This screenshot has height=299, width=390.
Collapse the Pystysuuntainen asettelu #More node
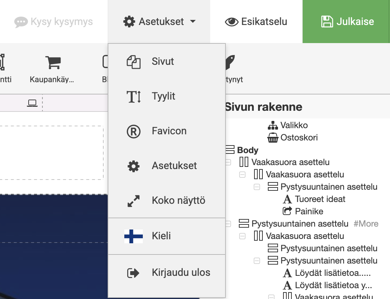[x=228, y=224]
